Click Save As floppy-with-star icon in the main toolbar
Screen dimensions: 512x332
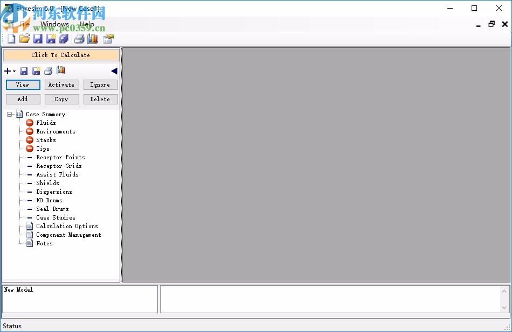click(51, 39)
